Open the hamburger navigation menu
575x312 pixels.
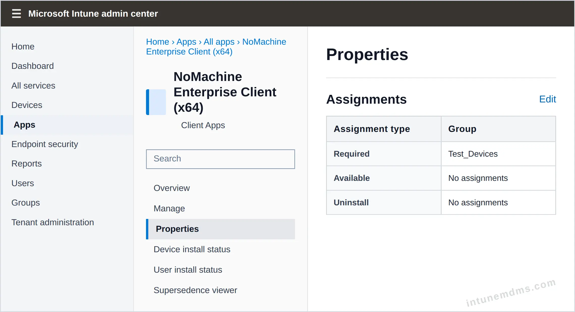(x=16, y=14)
